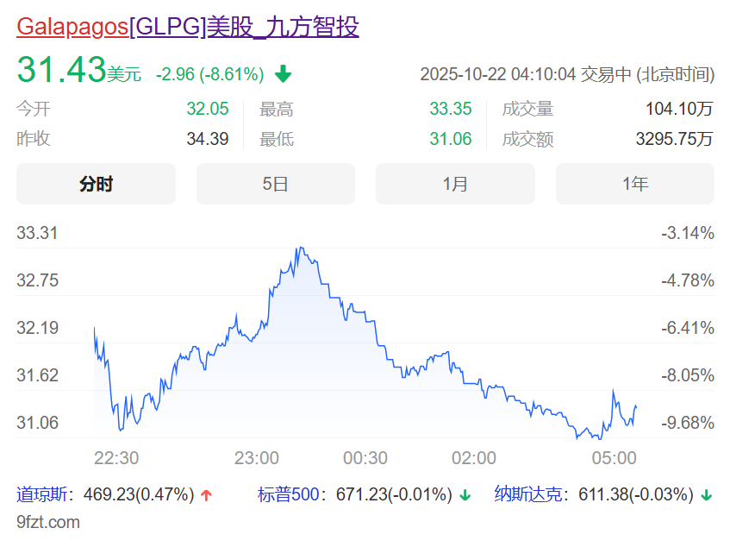Click the change value -2.96 (-8.61%)
This screenshot has width=730, height=547.
click(210, 74)
